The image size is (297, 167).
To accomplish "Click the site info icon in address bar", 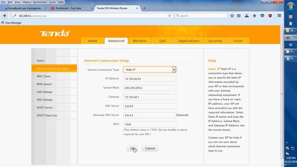I will [11, 16].
